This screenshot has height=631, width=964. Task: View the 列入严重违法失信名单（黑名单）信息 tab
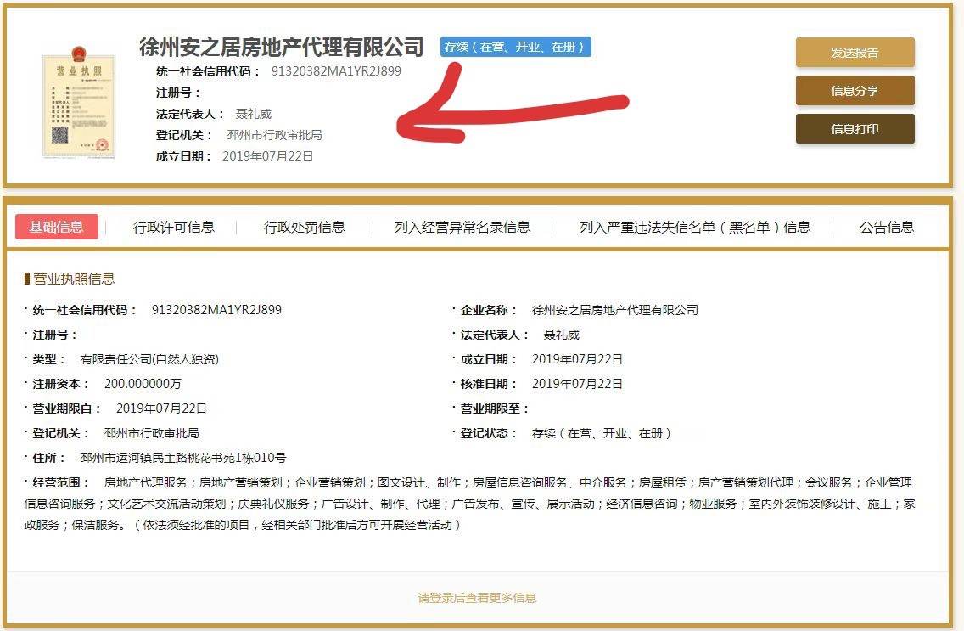pos(695,227)
